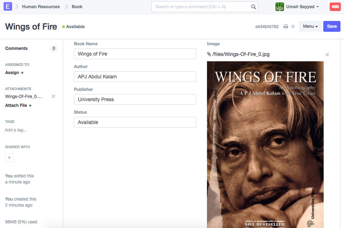The height and width of the screenshot is (228, 344).
Task: Click document ID e434bfd762
Action: pos(267,27)
